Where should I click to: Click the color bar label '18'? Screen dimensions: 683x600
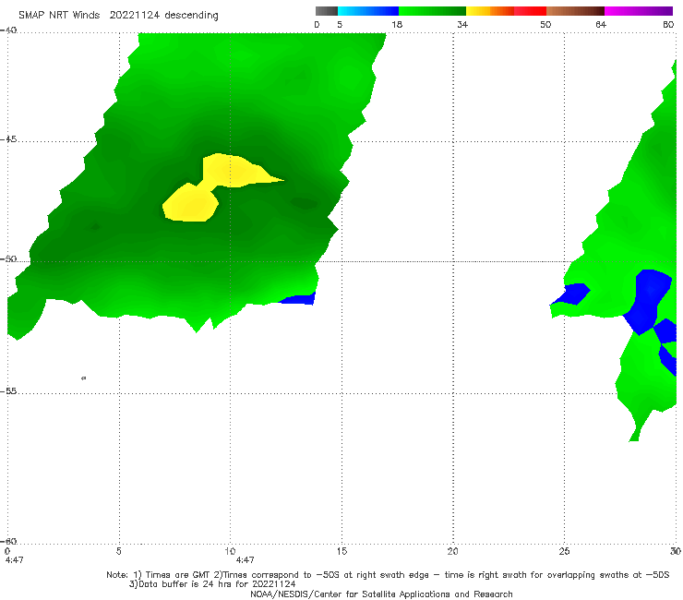397,24
